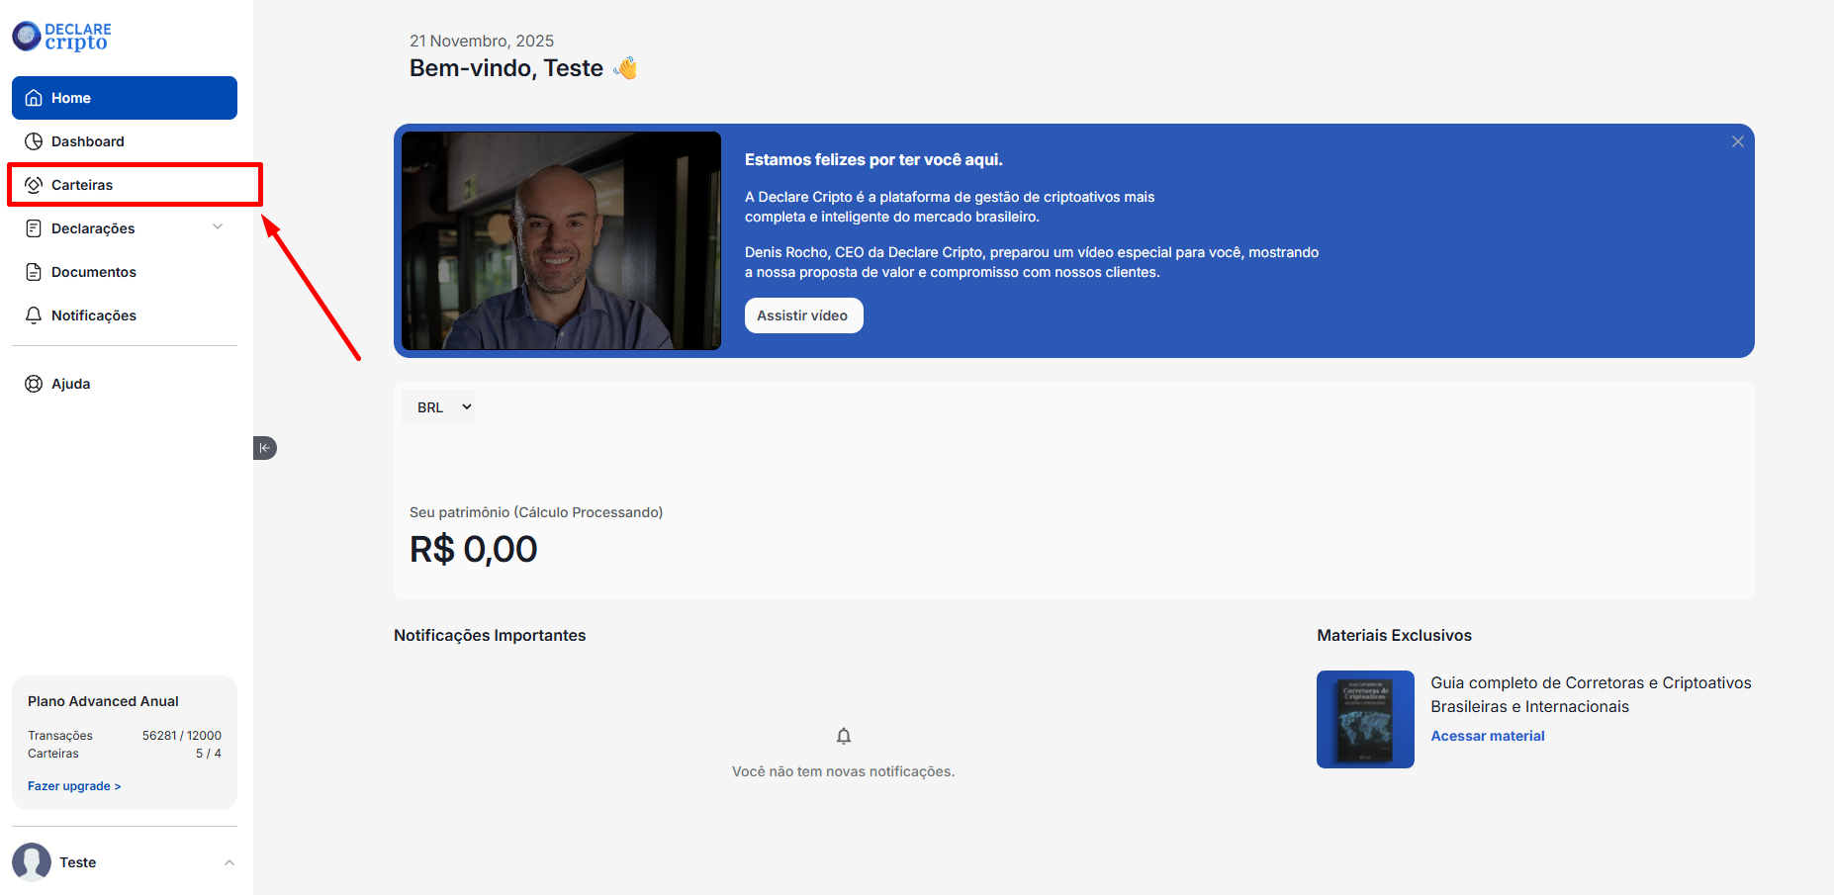
Task: Click the Home house icon
Action: [34, 98]
